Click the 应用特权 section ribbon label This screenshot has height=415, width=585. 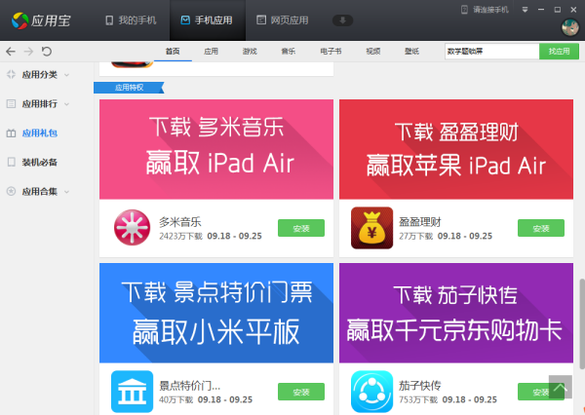point(129,88)
